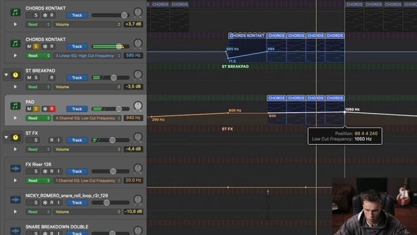417x235 pixels.
Task: Record-enable the NICKY_ROMERO snare roll track
Action: pyautogui.click(x=52, y=202)
